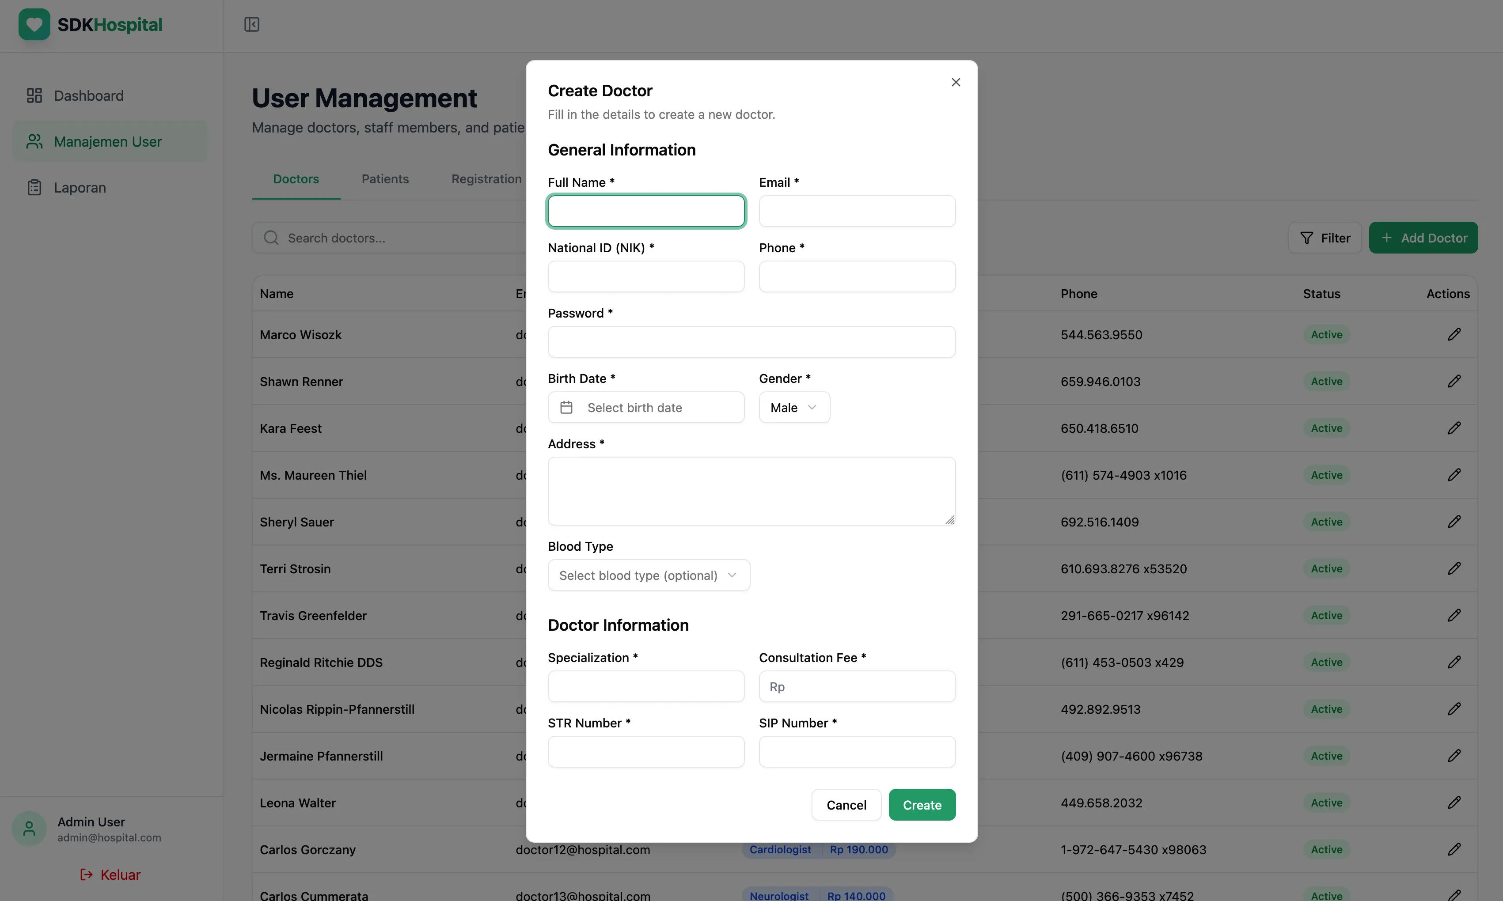Click the SDKHospital heart logo

[x=34, y=24]
